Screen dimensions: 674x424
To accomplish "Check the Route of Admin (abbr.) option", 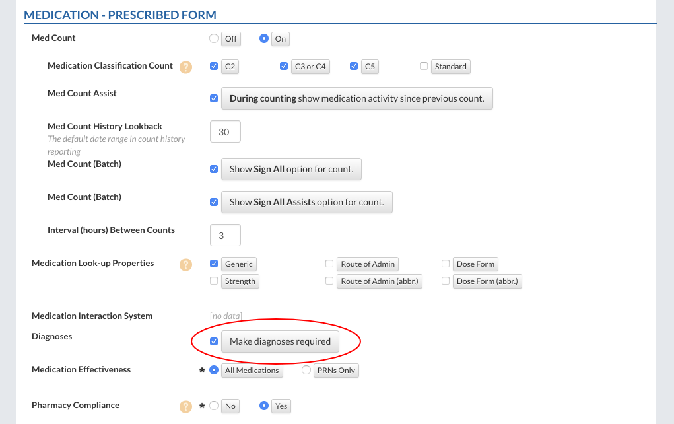I will [329, 281].
